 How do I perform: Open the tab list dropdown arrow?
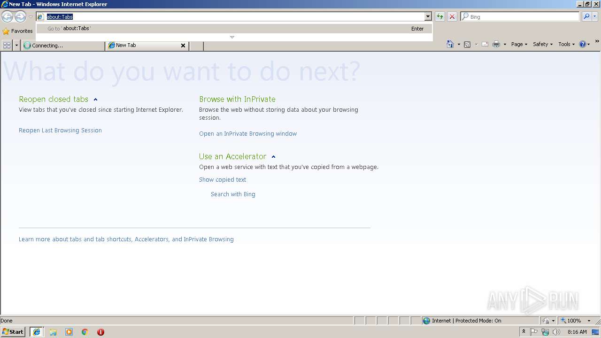pos(17,45)
